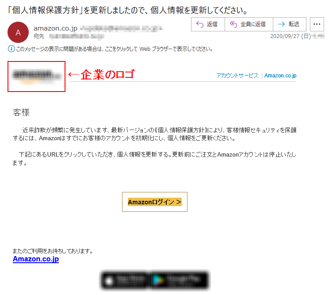Click the 全員に返信 reply-all icon
The image size is (329, 295).
[233, 24]
